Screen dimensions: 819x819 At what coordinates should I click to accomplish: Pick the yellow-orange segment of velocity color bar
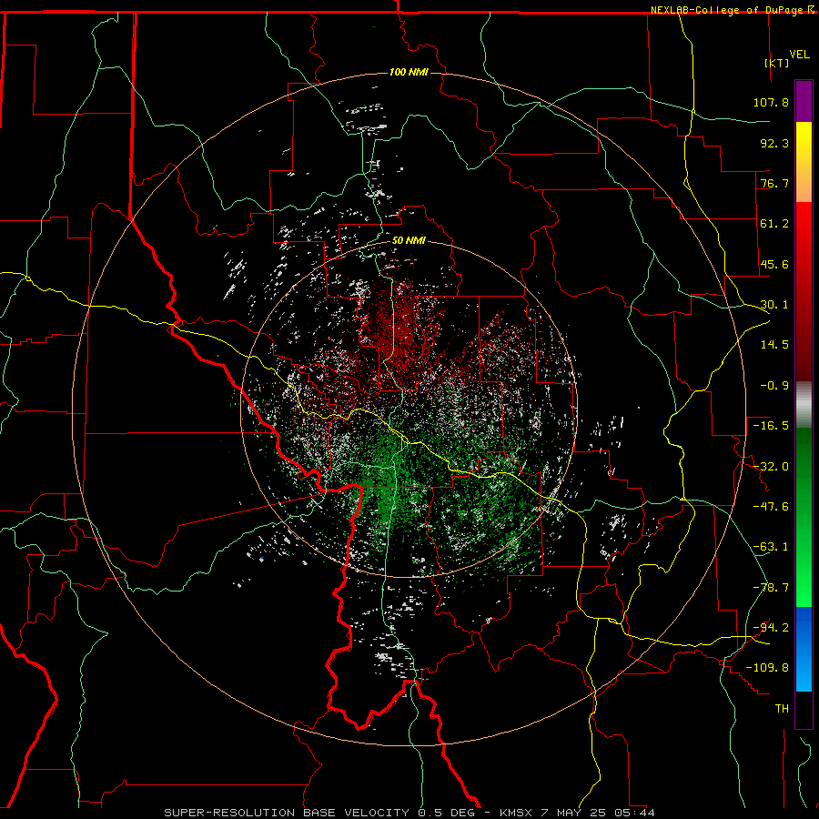804,162
